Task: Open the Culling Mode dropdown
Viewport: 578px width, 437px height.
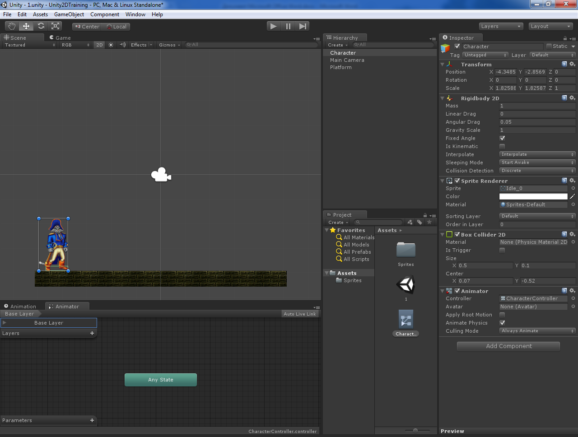Action: click(537, 331)
